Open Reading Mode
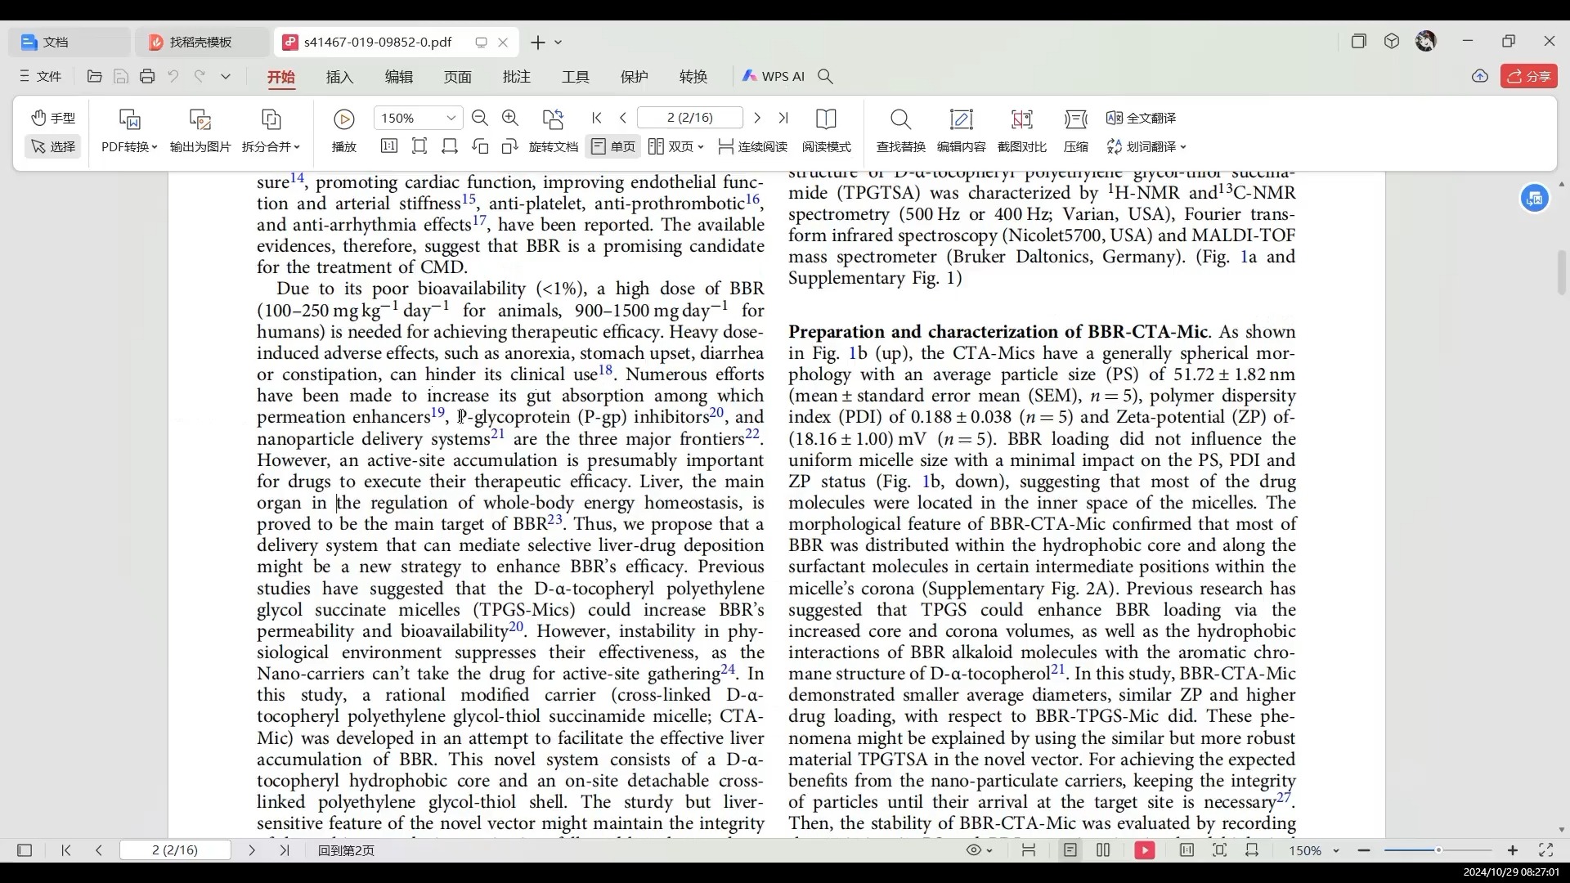This screenshot has height=883, width=1570. coord(826,119)
